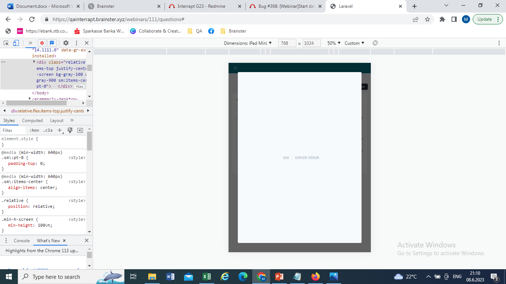
Task: Click the flex badge on the div
Action: (x=79, y=87)
